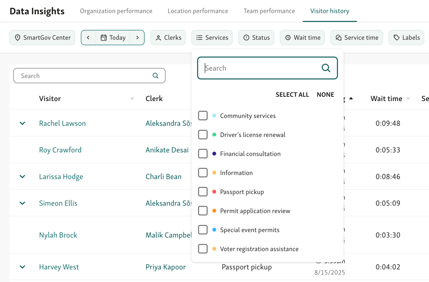Check the Community services checkbox

tap(203, 116)
